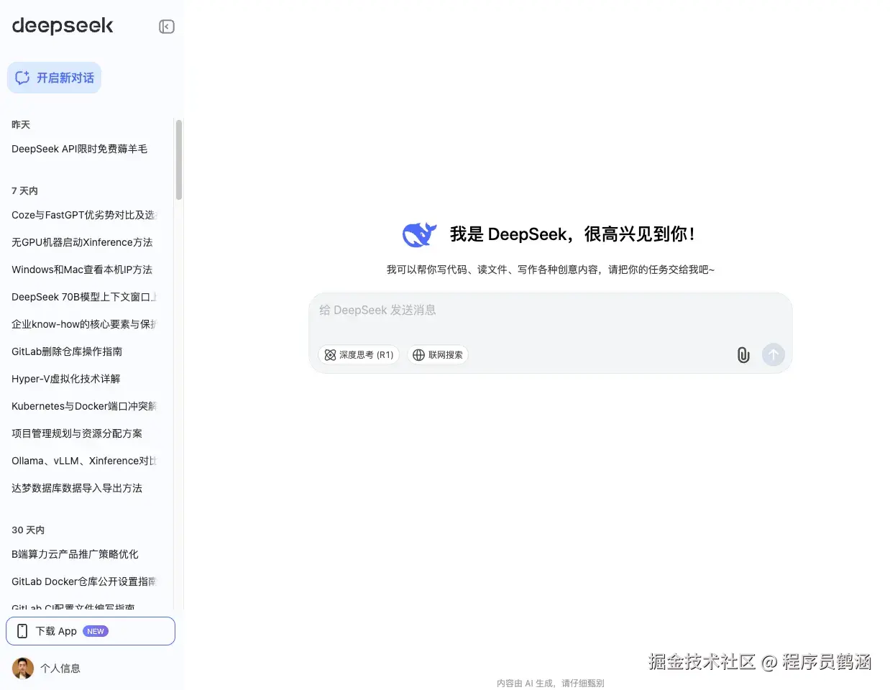Toggle 深度思考 (R1) mode
The width and height of the screenshot is (890, 690).
[359, 354]
